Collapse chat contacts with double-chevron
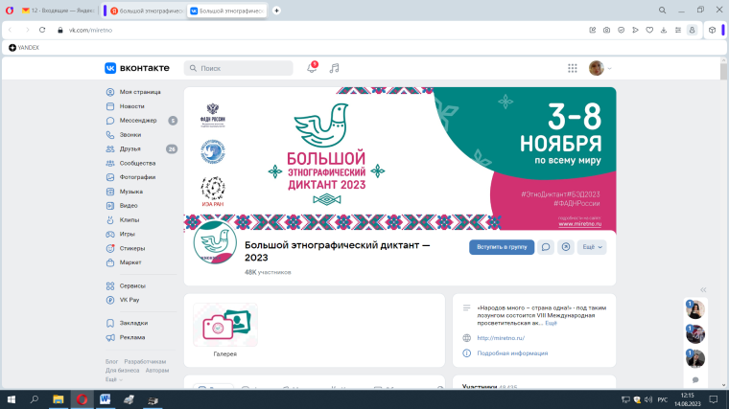Image resolution: width=729 pixels, height=409 pixels. [703, 289]
